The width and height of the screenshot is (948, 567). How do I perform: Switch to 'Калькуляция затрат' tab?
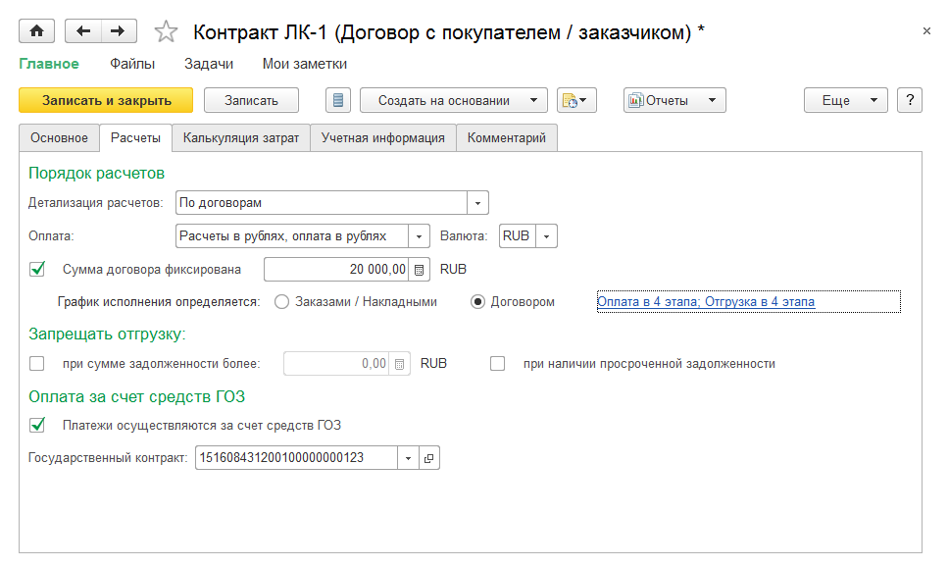click(x=241, y=138)
